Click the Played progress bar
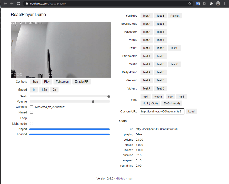The width and height of the screenshot is (229, 184). pos(69,129)
